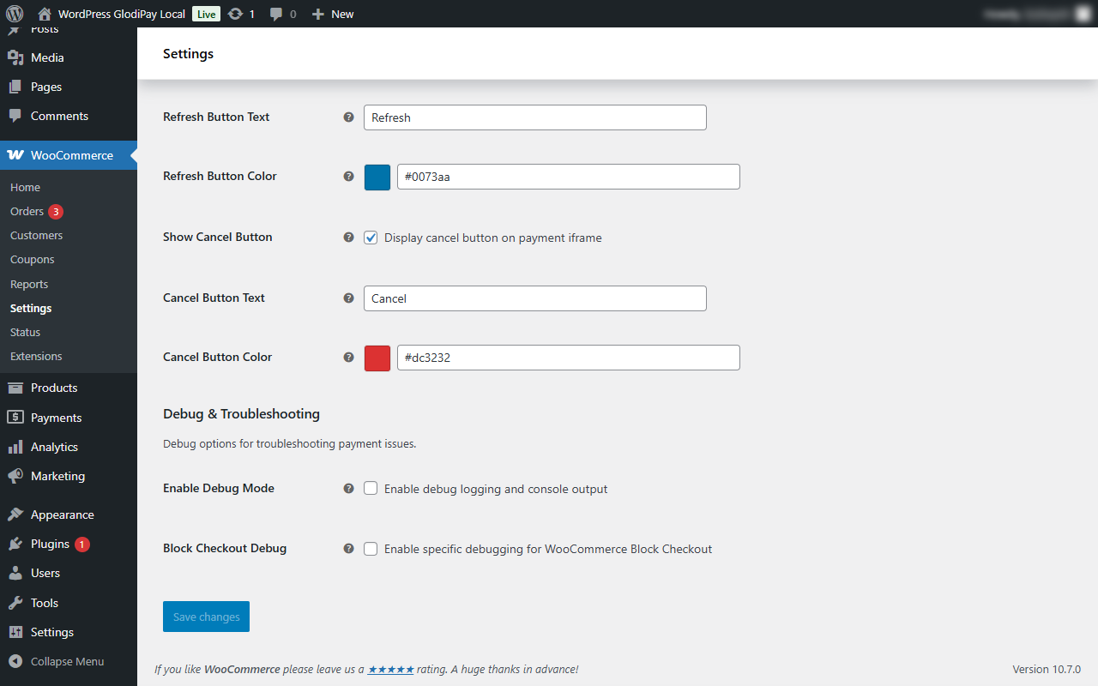Open the WordPress logo menu
This screenshot has height=686, width=1098.
(x=15, y=14)
